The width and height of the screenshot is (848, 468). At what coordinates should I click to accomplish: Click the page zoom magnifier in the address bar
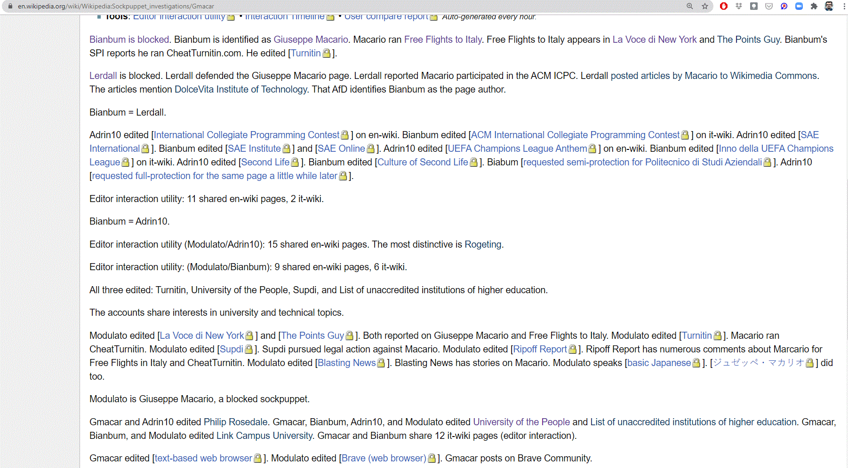tap(689, 6)
